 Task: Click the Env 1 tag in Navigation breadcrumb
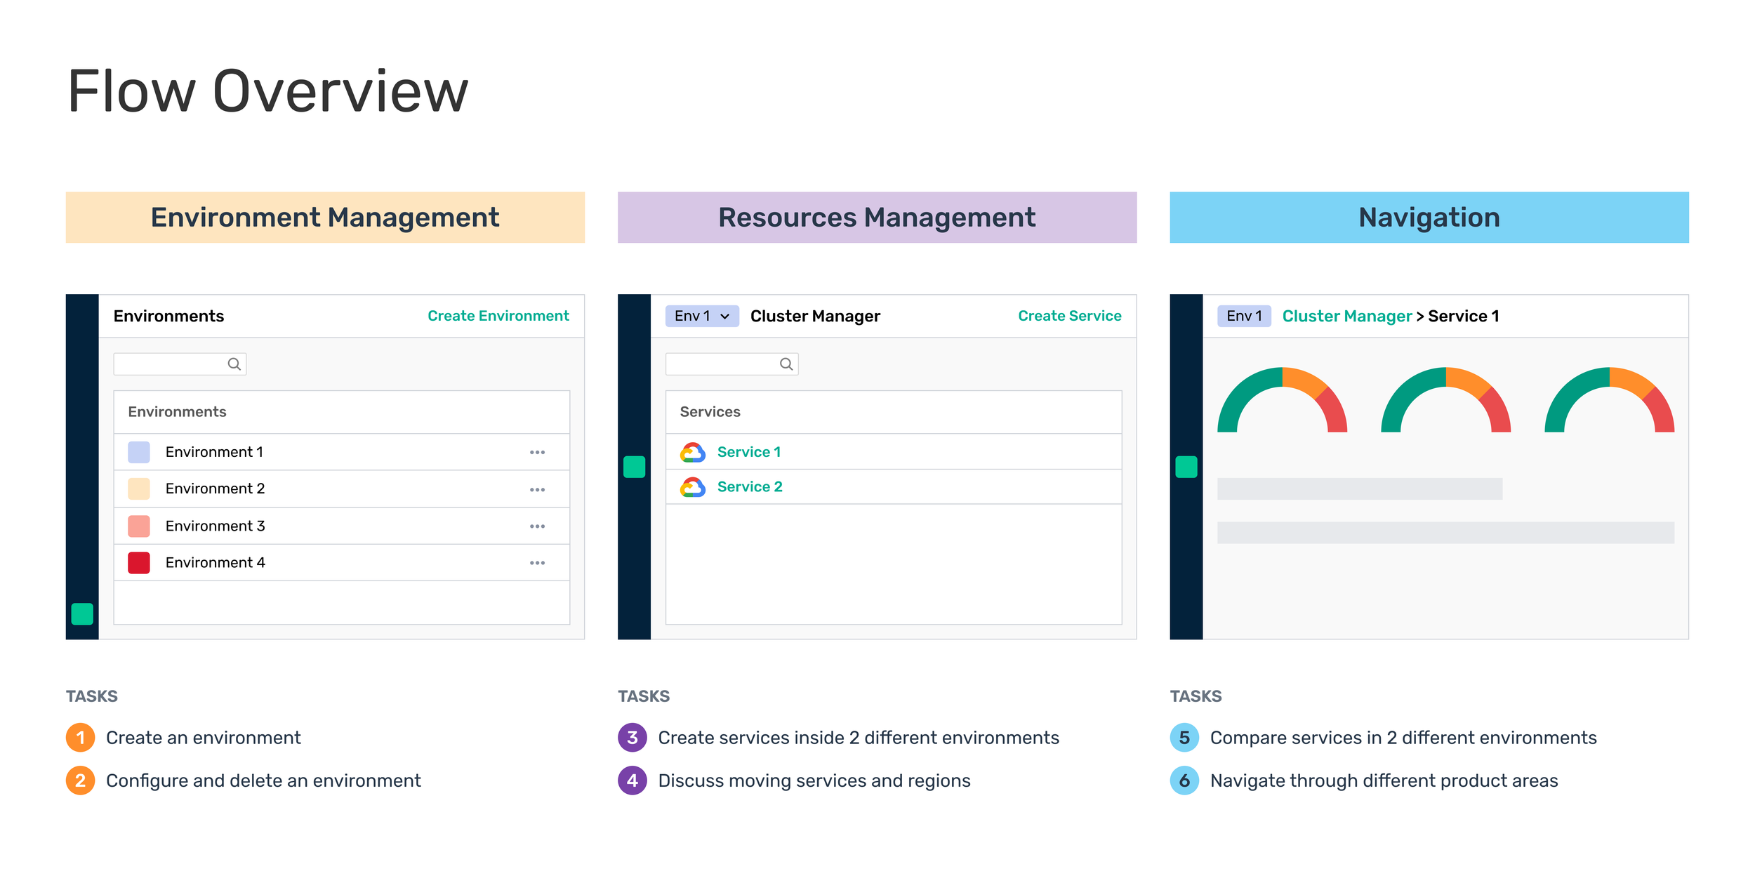[x=1243, y=316]
